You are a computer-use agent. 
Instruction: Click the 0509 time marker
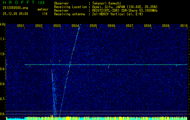coord(166,25)
